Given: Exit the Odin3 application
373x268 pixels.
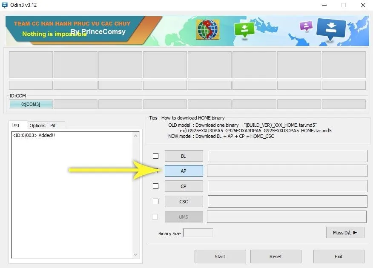Looking at the screenshot, I should (x=339, y=257).
